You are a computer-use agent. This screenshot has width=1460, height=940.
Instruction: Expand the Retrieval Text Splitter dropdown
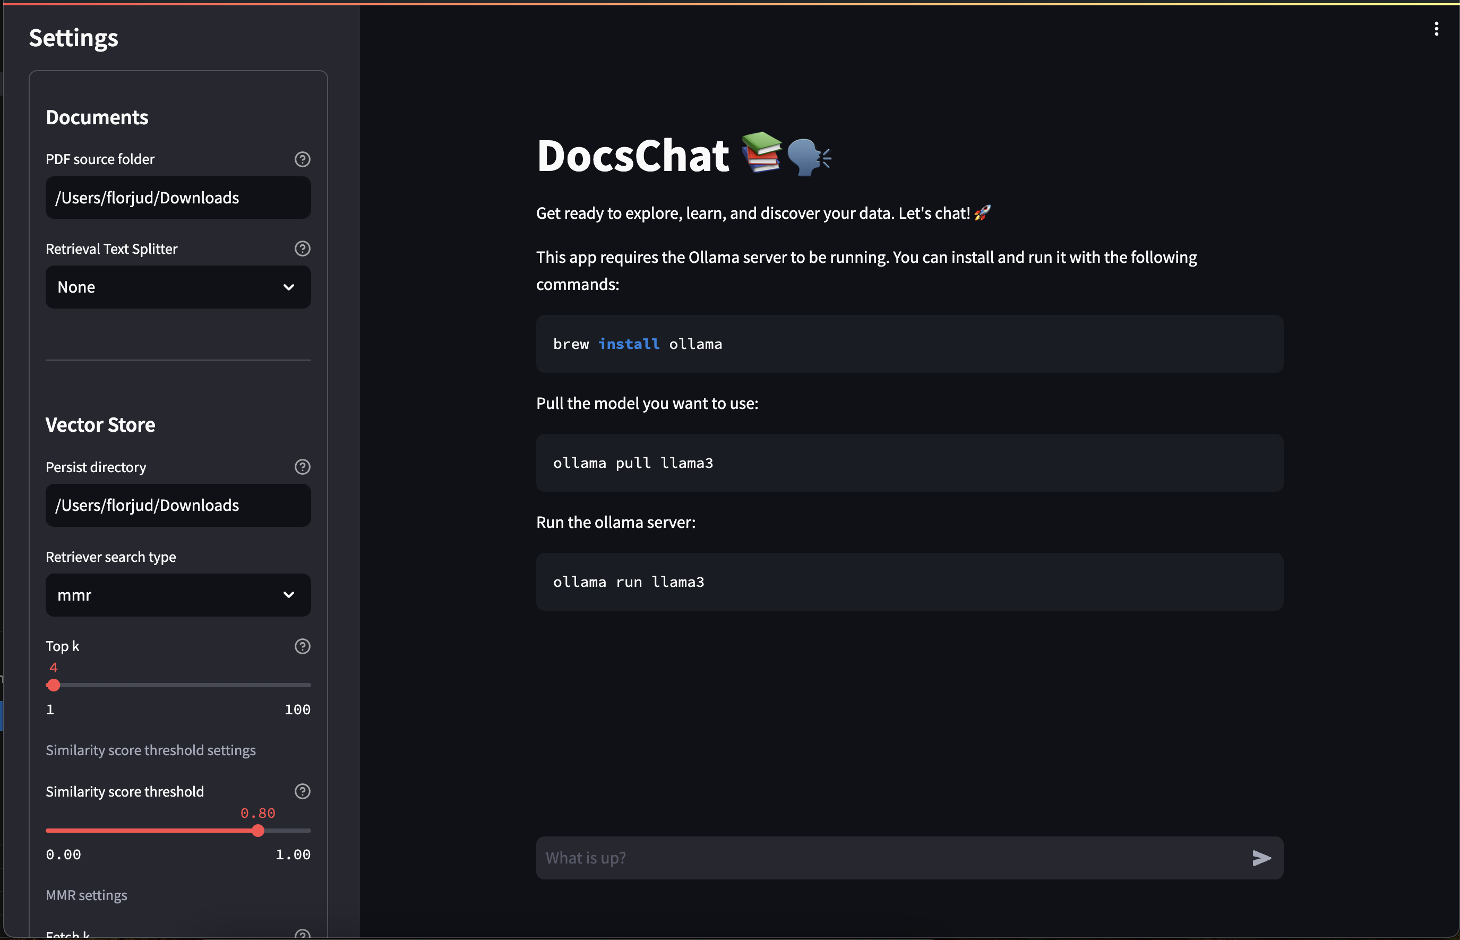[x=177, y=287]
